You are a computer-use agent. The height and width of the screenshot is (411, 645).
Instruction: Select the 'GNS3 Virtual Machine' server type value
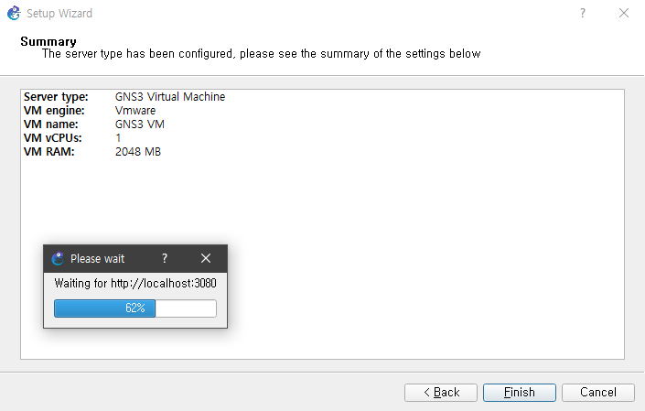click(x=170, y=97)
